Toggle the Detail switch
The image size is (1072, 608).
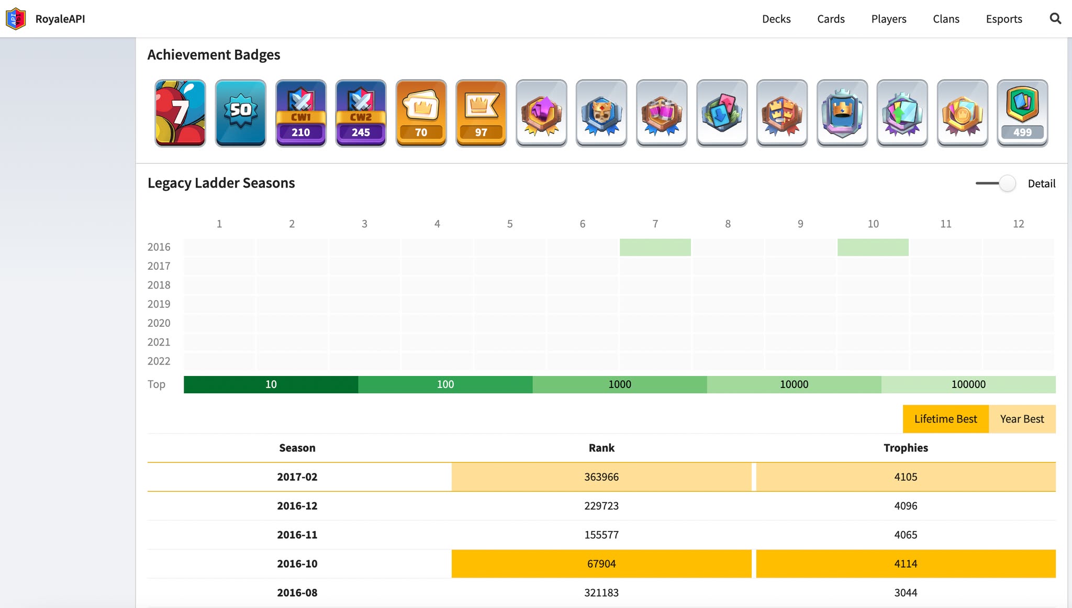pyautogui.click(x=996, y=183)
